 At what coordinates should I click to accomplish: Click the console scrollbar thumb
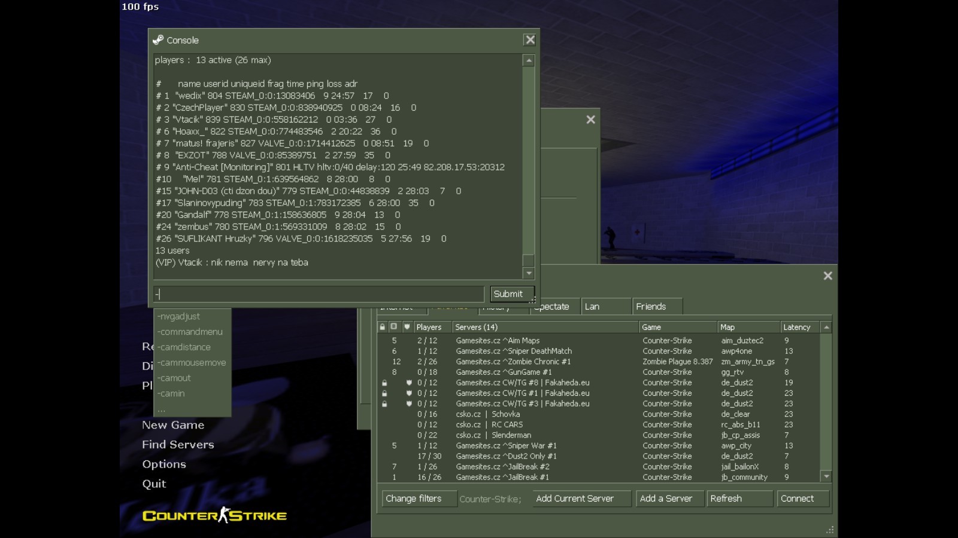tap(528, 260)
